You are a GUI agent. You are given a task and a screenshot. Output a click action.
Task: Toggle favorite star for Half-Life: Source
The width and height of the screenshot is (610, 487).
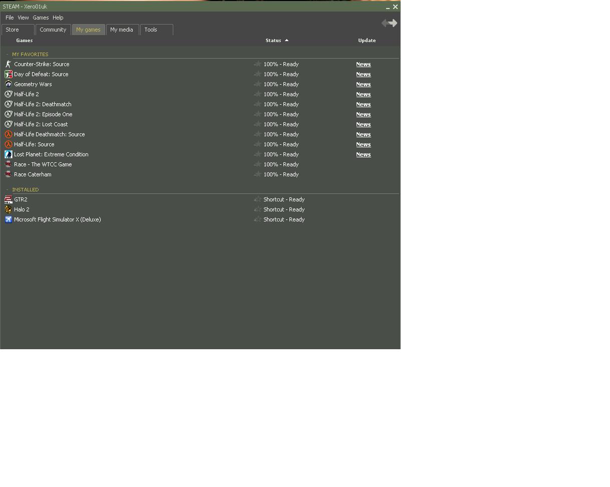257,144
